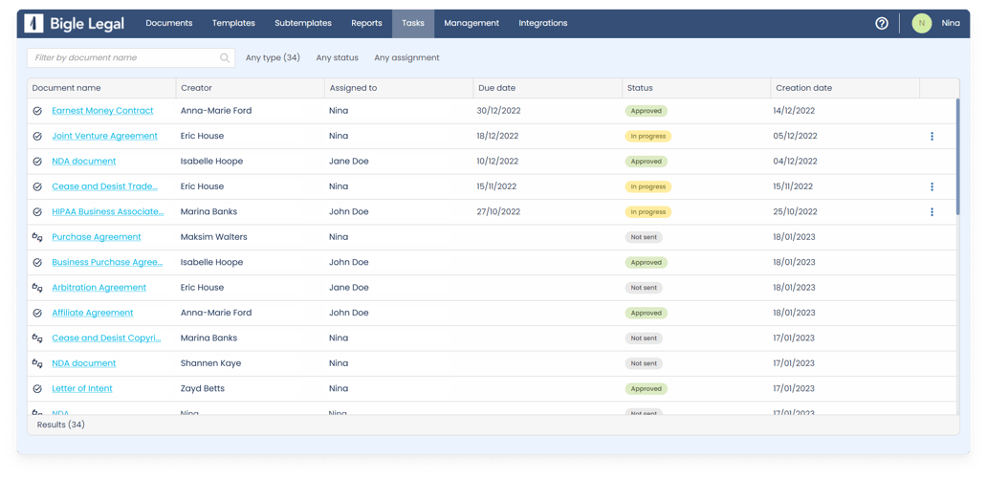
Task: Open the help question mark icon
Action: [x=882, y=23]
